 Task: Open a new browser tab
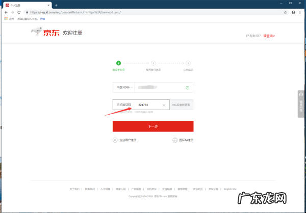[56, 5]
